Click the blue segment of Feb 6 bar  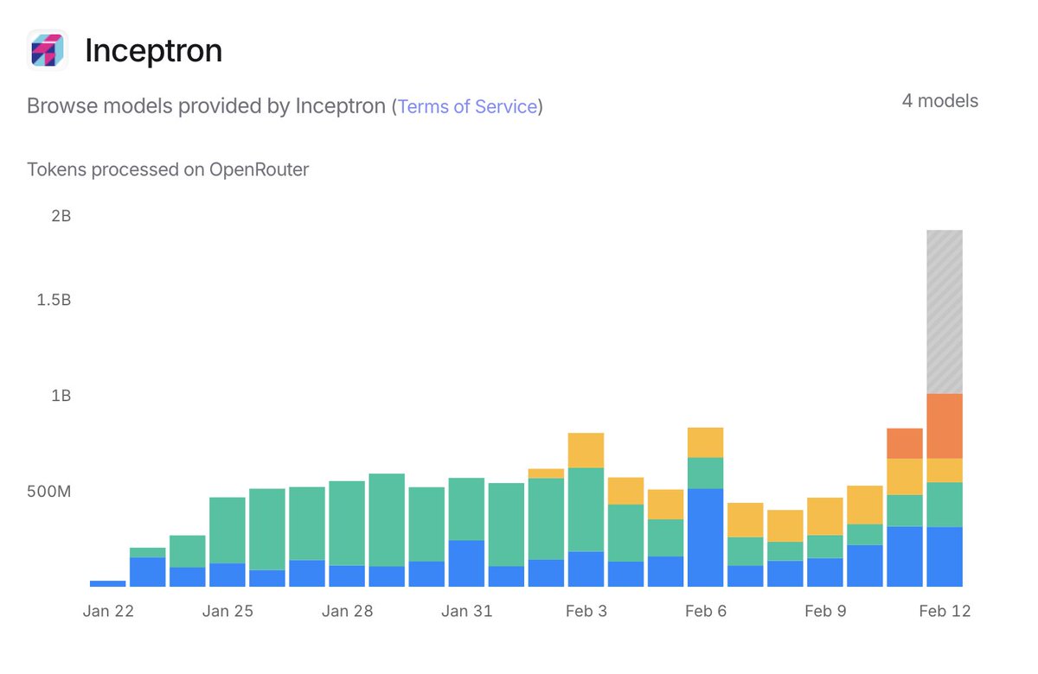pos(706,537)
